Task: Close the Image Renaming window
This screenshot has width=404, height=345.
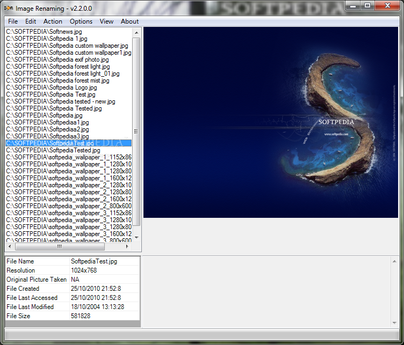Action: point(387,6)
